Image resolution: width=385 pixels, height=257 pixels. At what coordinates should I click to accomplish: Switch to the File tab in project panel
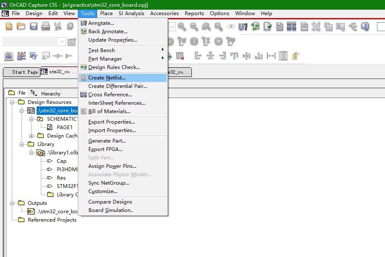coord(17,93)
